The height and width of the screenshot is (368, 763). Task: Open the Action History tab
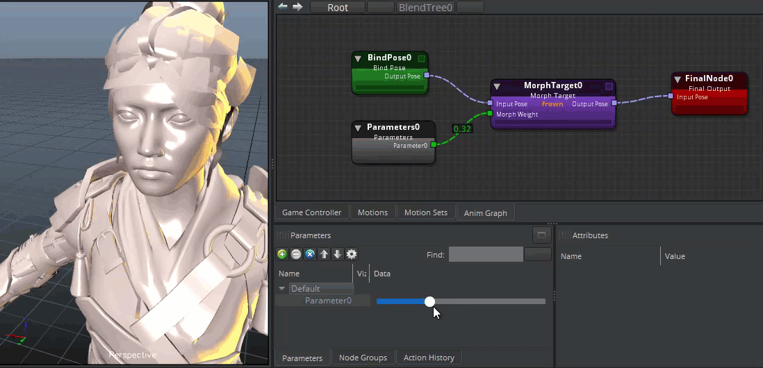[429, 358]
